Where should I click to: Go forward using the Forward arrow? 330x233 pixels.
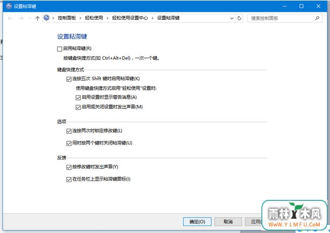click(21, 18)
